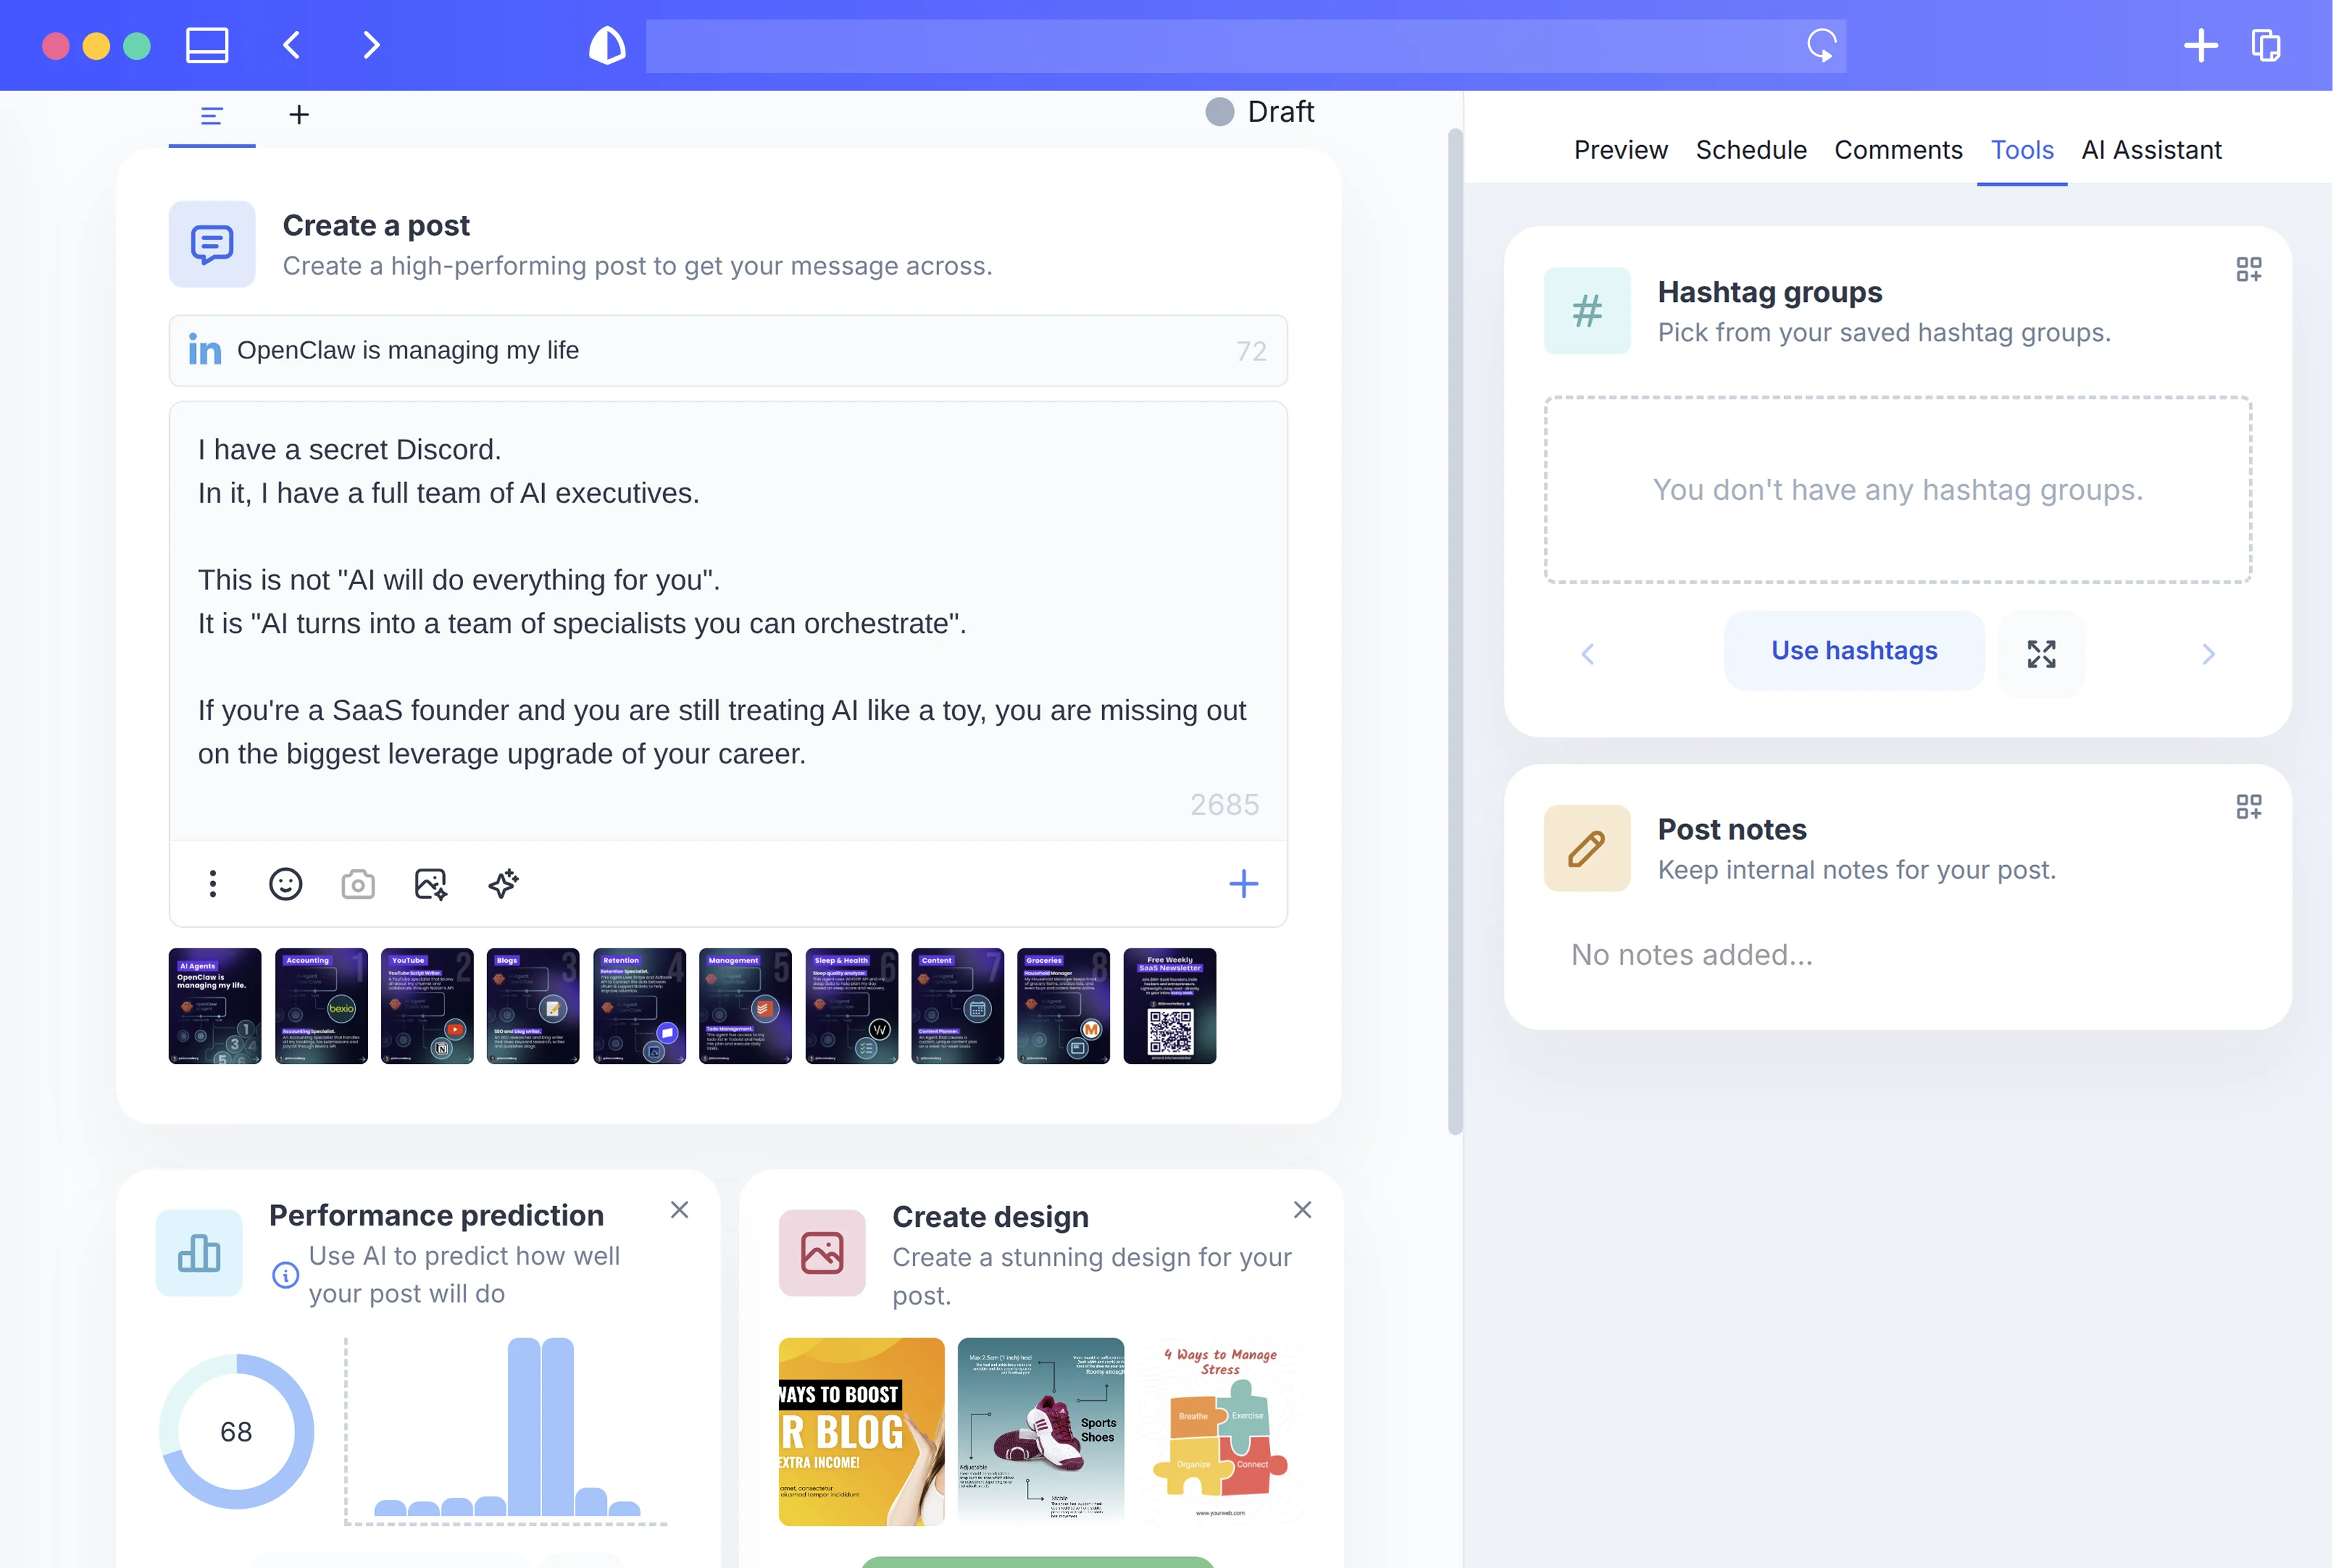Open a new composer tab with the plus icon
This screenshot has height=1568, width=2333.
(299, 114)
